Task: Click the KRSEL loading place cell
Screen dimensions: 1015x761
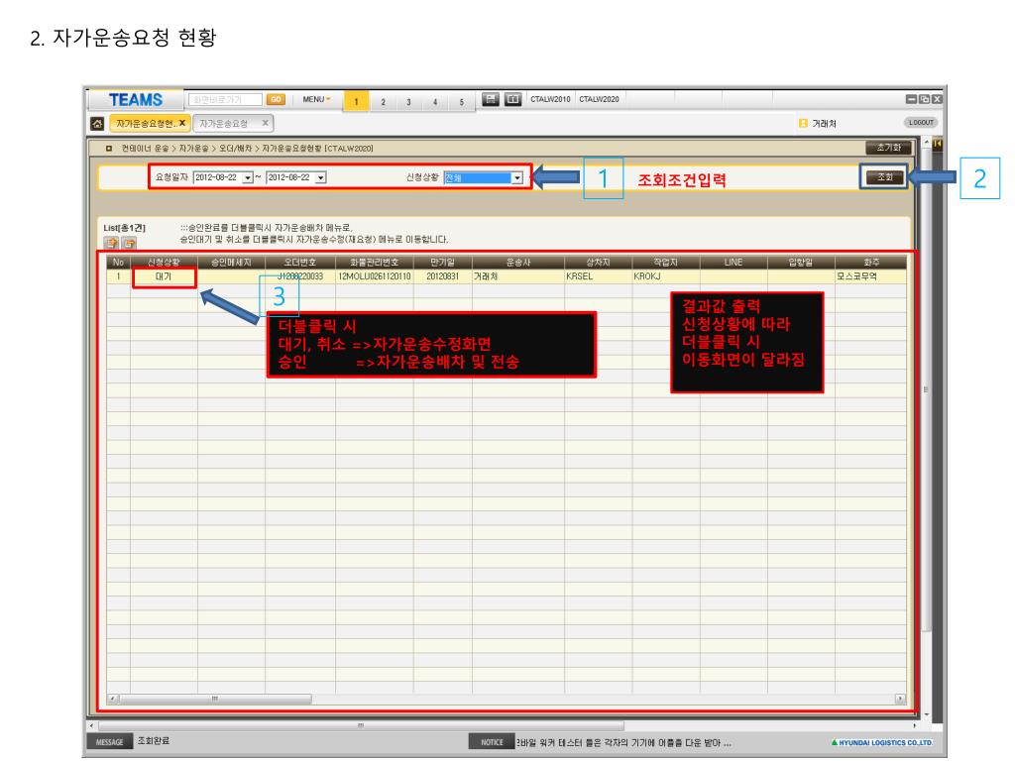Action: [598, 276]
